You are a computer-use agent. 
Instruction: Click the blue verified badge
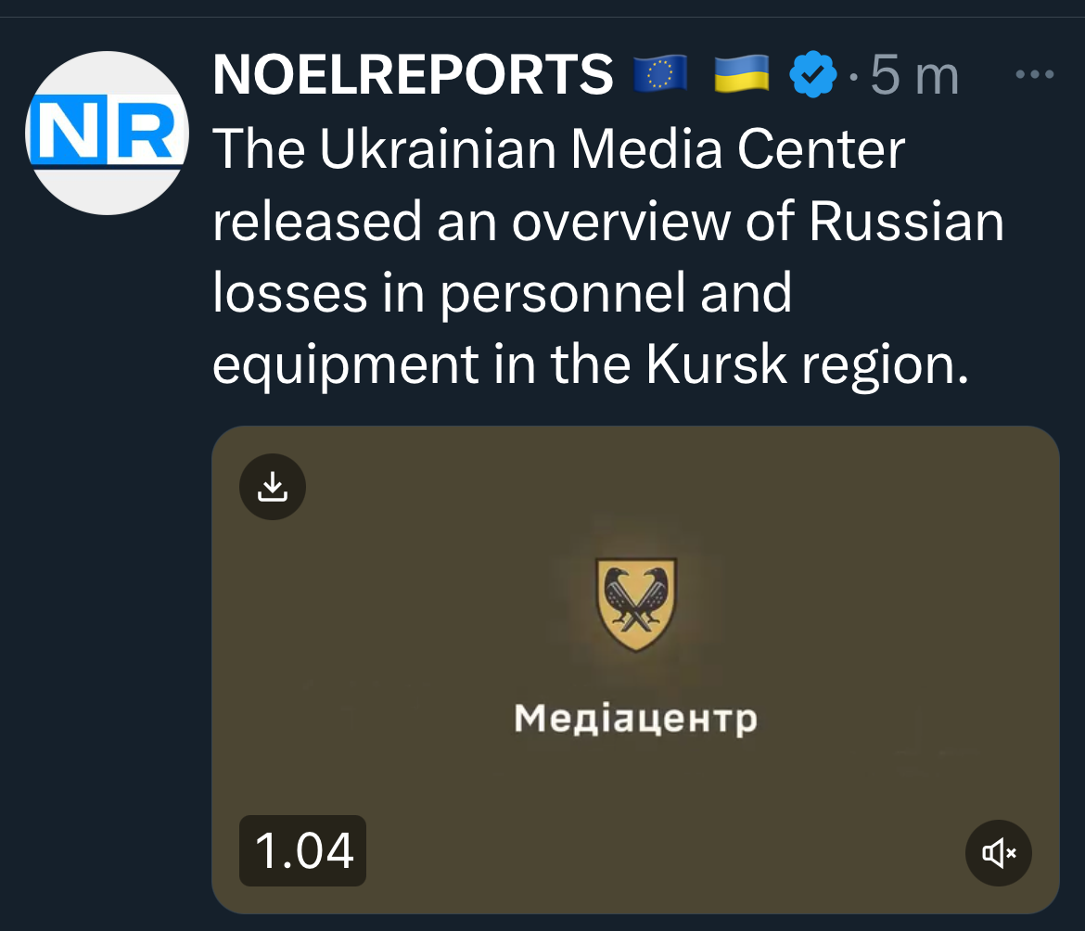[x=813, y=74]
